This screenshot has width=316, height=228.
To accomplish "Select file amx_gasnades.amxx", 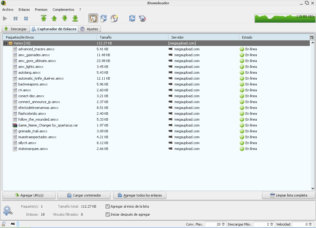I will coord(34,55).
